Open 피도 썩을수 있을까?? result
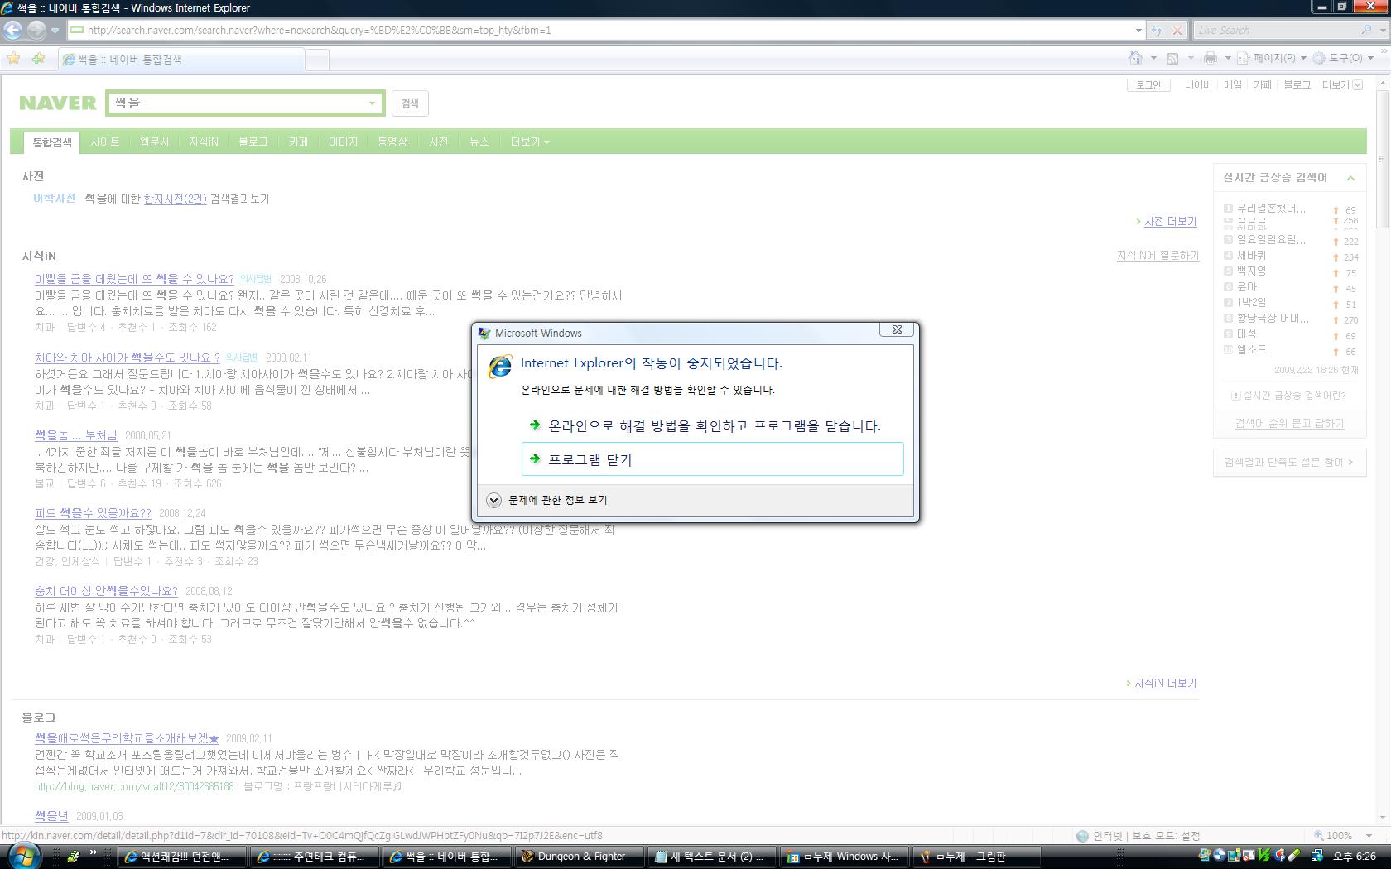 (93, 513)
